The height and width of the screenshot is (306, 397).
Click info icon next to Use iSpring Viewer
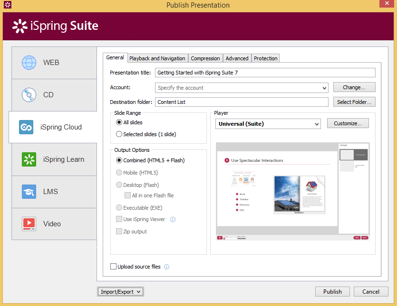click(x=173, y=219)
